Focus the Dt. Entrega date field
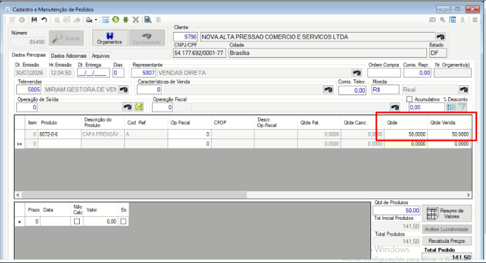This screenshot has height=263, width=486. (94, 73)
